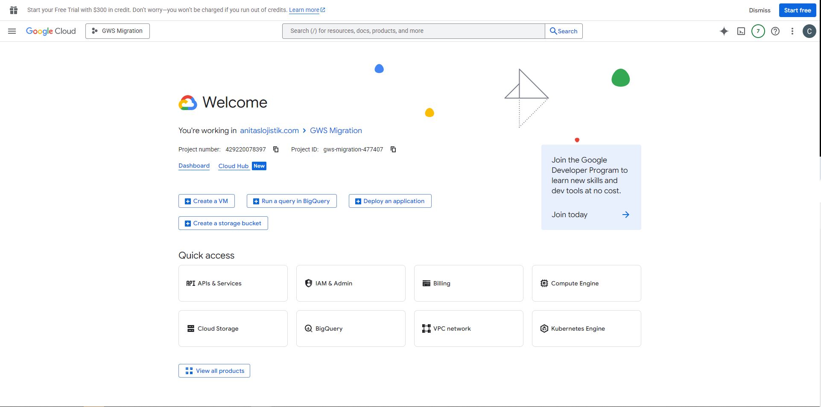Copy the project number to clipboard

(x=276, y=149)
